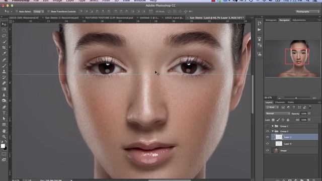
Task: Select the Hand tool
Action: pos(4,131)
